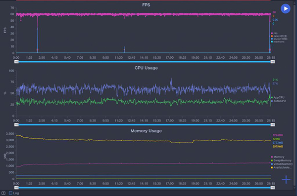Click CPU Usage chart left range handle
Screen dimensions: 297x196
[x=16, y=125]
